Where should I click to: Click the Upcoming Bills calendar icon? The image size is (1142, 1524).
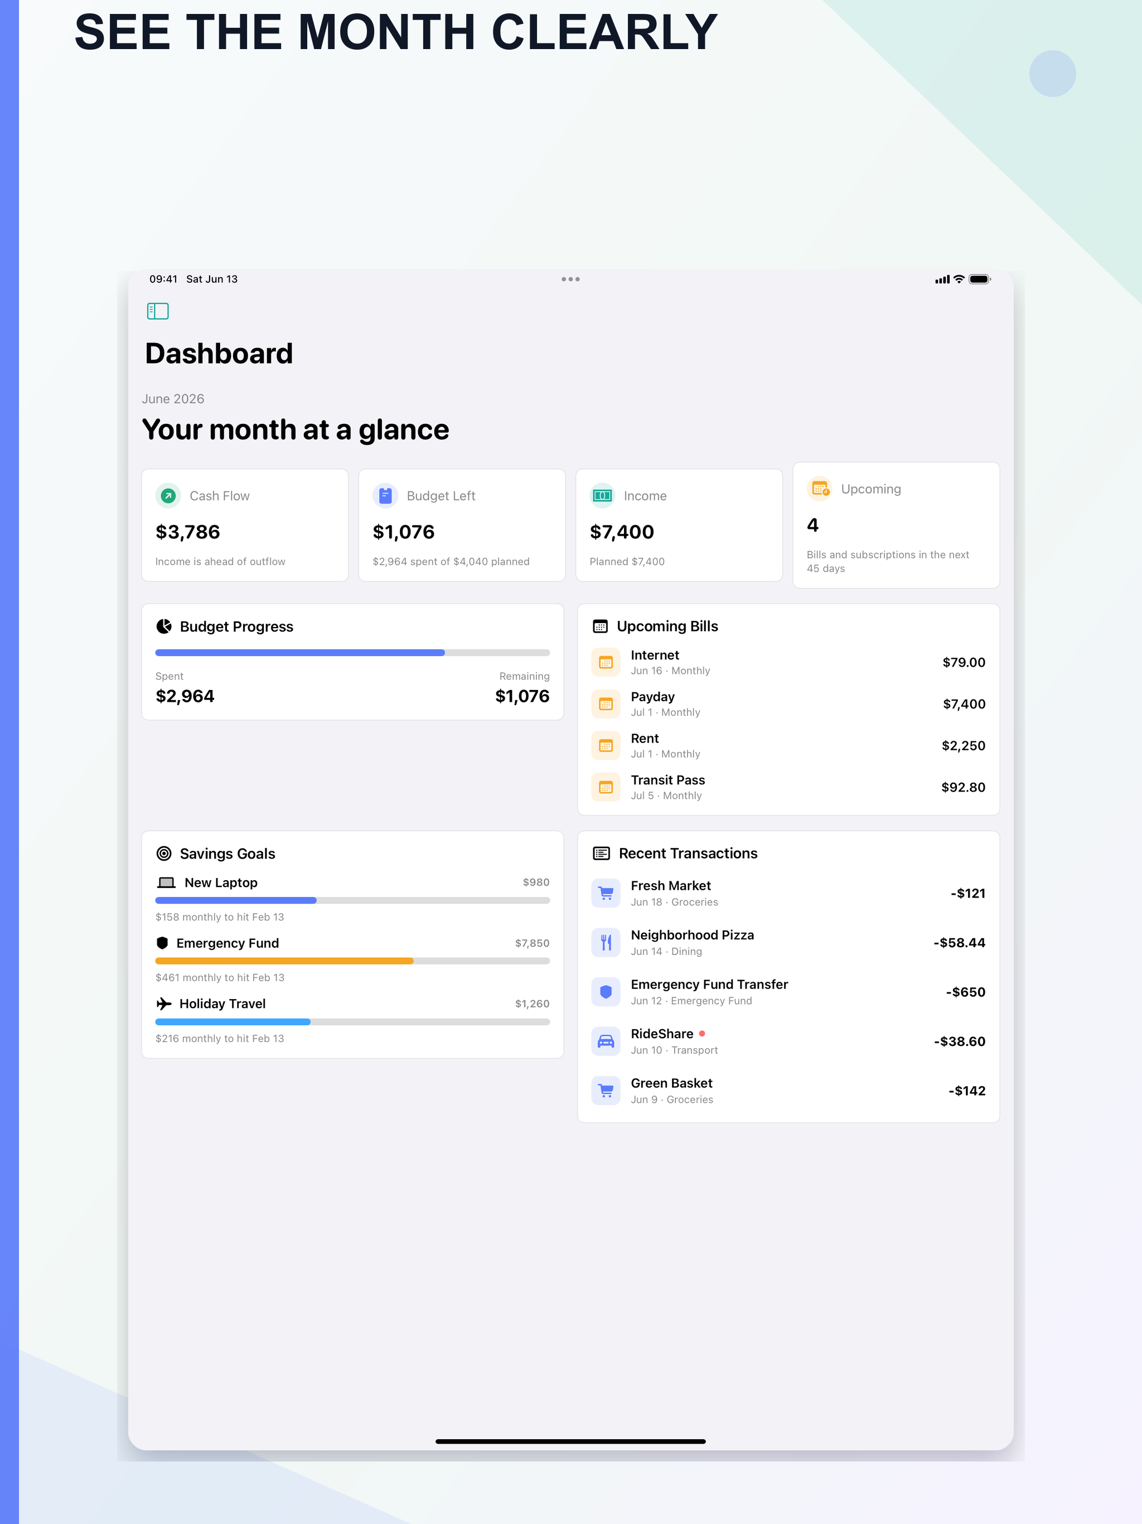(600, 626)
